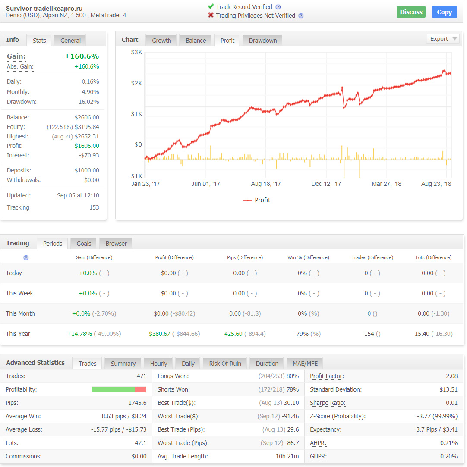This screenshot has width=467, height=467.
Task: Click the Expectancy label
Action: pyautogui.click(x=325, y=430)
